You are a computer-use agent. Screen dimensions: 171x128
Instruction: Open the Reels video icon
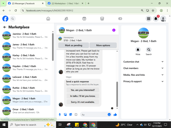[84, 19]
